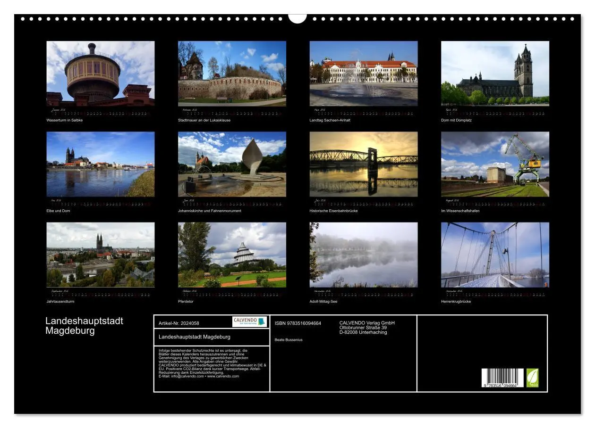This screenshot has width=595, height=428.
Task: Open the Landtag Sachsen-Anhalt photo
Action: point(364,74)
